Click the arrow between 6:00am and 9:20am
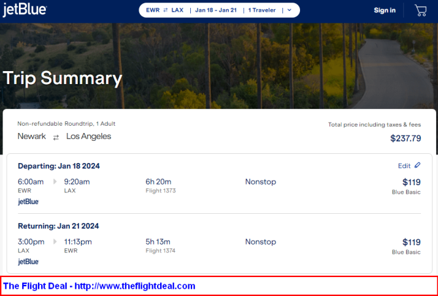Viewport: 438px width, 296px height. tap(55, 182)
